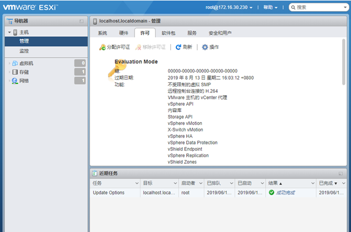Click the vShield Zones feature text

pos(182,162)
